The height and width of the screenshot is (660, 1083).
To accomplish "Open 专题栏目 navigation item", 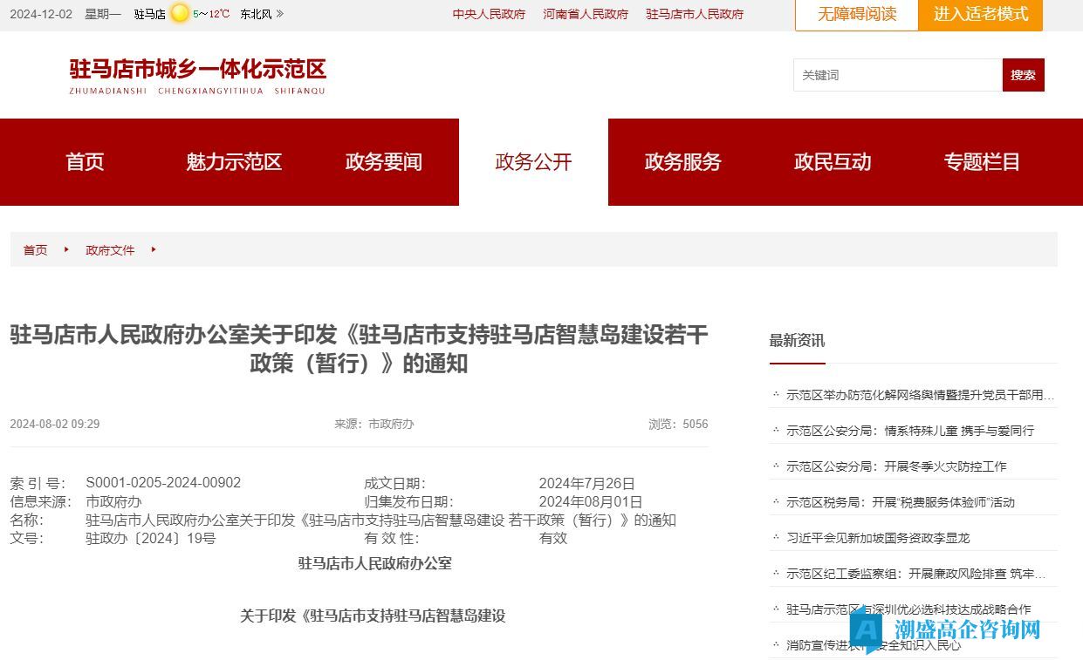I will point(982,162).
